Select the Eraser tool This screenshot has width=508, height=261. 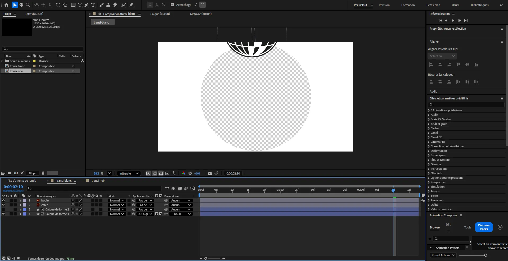[x=115, y=5]
